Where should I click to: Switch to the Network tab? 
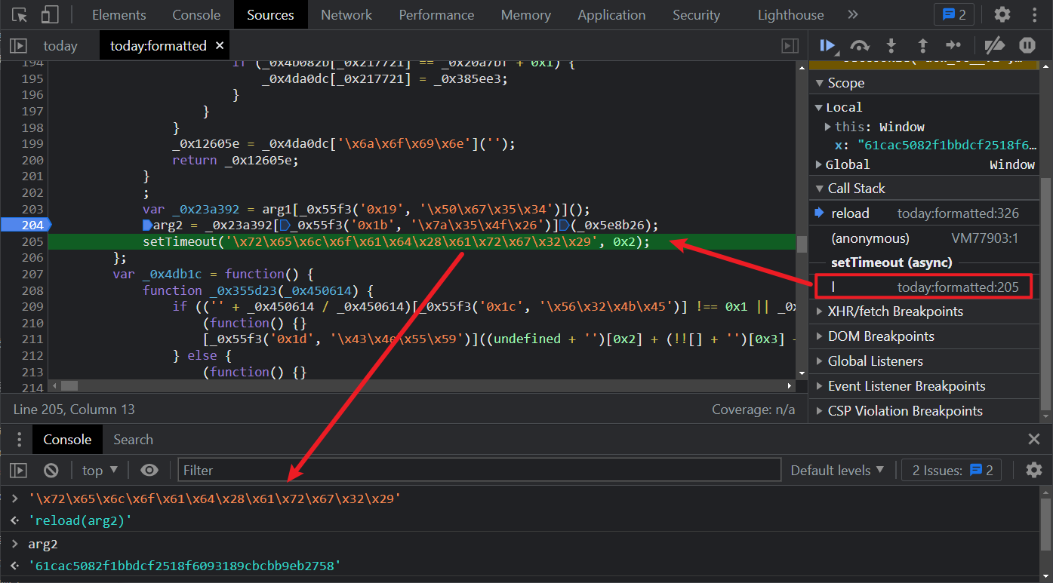point(346,15)
